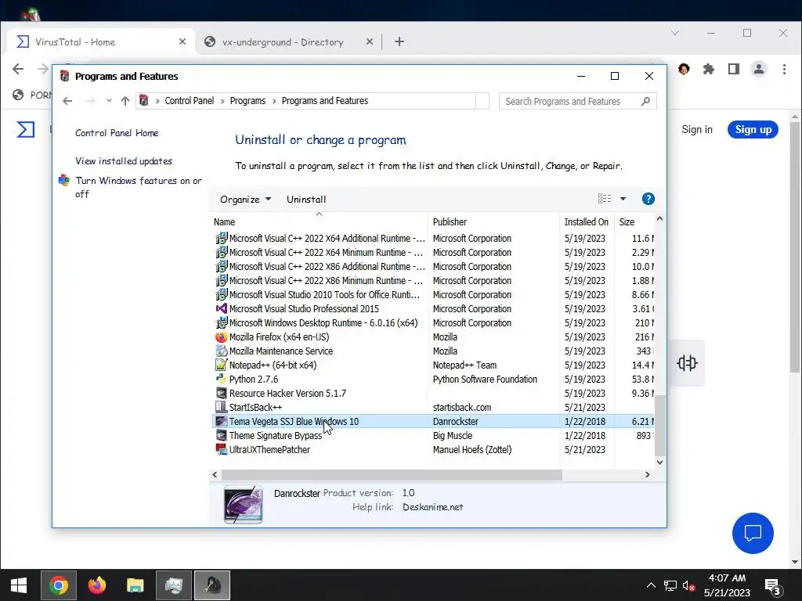802x601 pixels.
Task: Open View installed updates link
Action: coord(124,161)
